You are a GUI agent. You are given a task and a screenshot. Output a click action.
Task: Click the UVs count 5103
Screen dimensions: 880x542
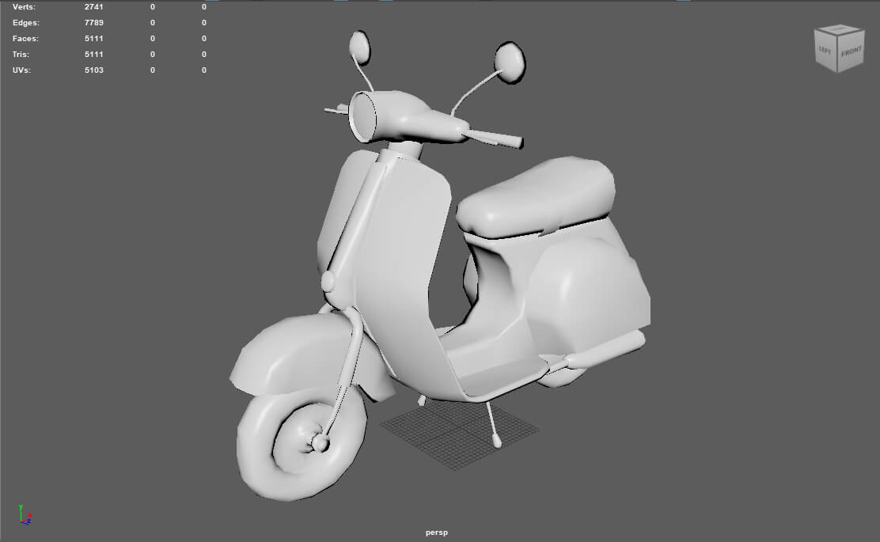93,70
